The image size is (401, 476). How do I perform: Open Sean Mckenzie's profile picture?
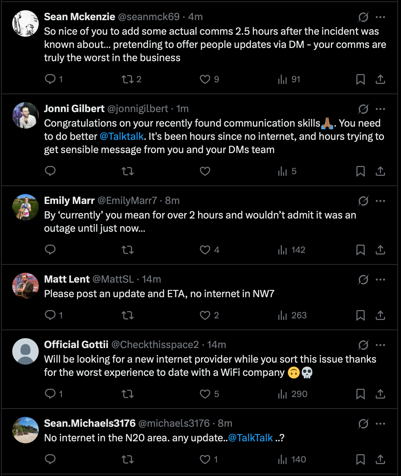(25, 23)
